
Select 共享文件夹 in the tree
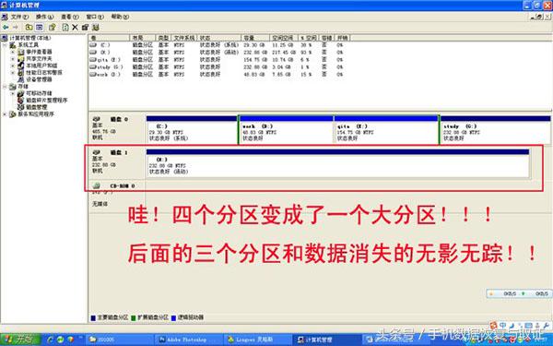tap(39, 59)
